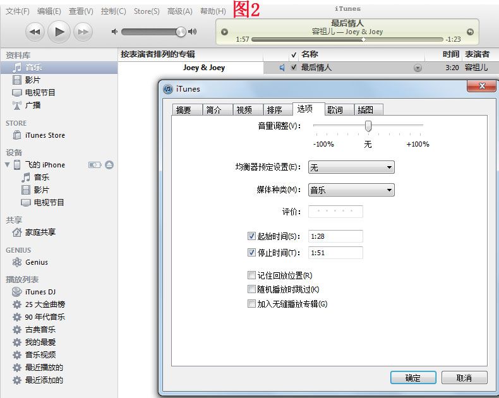
Task: Switch to the 摘要 tab
Action: (187, 110)
